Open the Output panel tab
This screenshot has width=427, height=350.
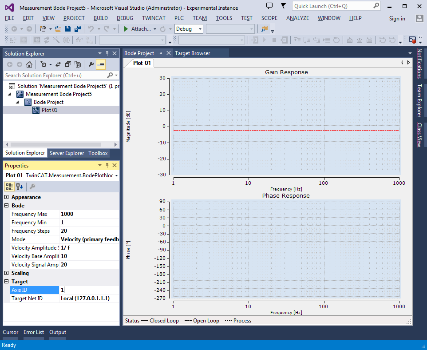click(x=58, y=332)
